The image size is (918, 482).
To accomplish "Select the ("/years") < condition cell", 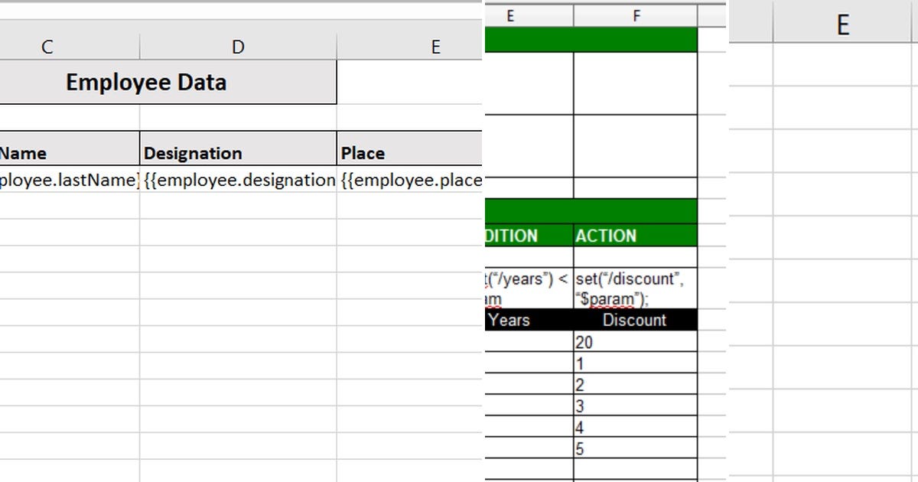I will point(524,287).
